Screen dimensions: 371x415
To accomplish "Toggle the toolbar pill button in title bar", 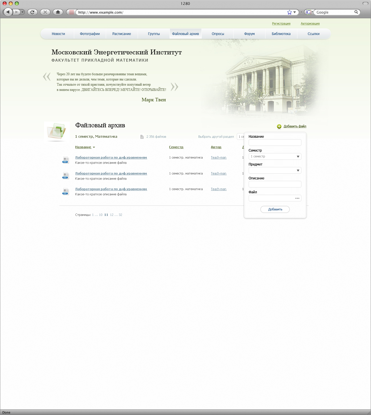I will point(365,3).
